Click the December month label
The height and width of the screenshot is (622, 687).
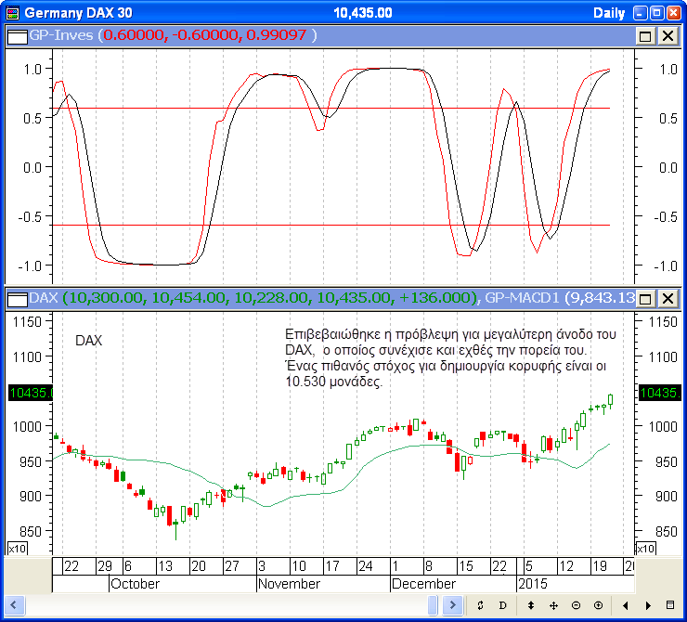pos(423,584)
